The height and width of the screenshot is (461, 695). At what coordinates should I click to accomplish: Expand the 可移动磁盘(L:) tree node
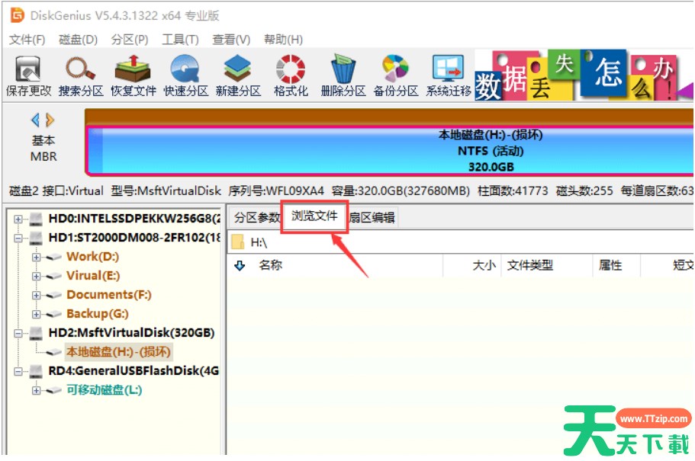click(36, 391)
